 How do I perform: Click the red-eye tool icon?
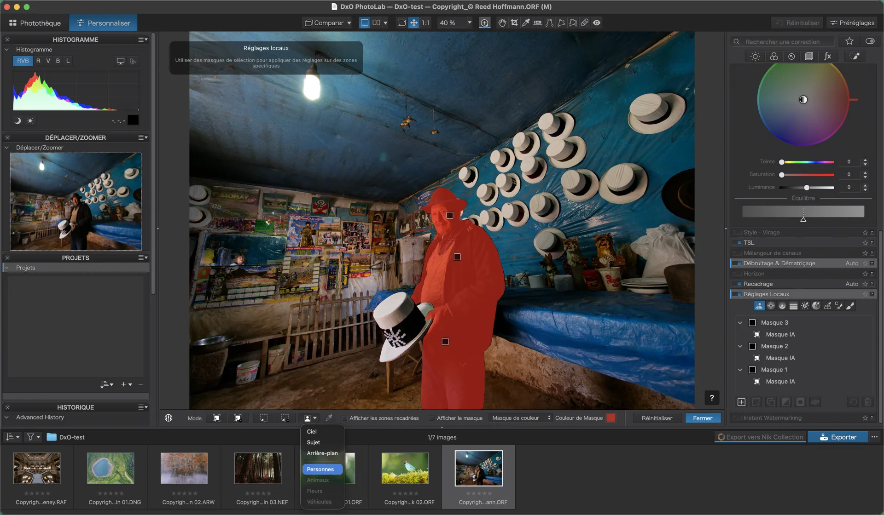click(x=597, y=23)
